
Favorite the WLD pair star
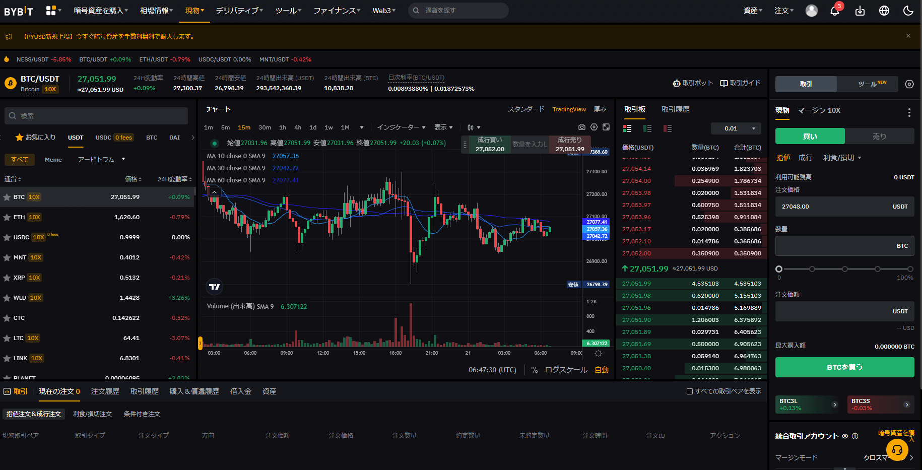pos(7,298)
